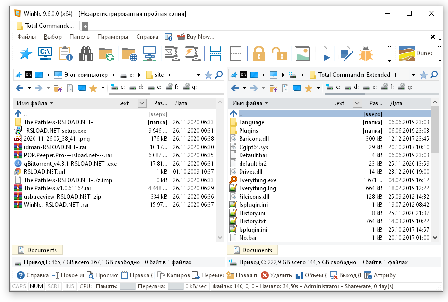Click the search magnifier in right path bar
The width and height of the screenshot is (448, 302).
point(434,75)
